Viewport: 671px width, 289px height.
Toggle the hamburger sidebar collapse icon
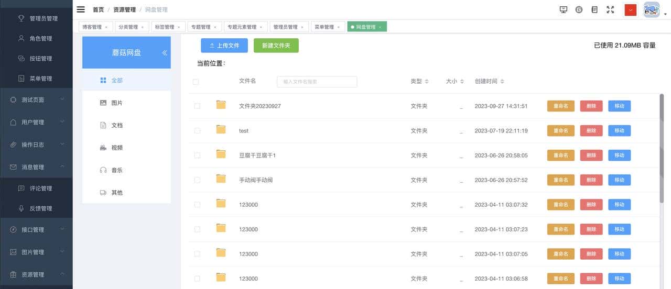(81, 9)
